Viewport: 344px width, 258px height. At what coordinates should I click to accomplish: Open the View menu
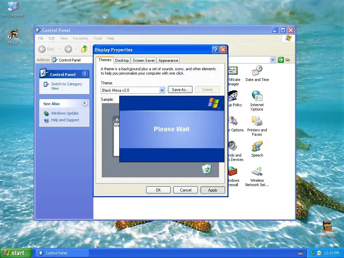point(64,38)
